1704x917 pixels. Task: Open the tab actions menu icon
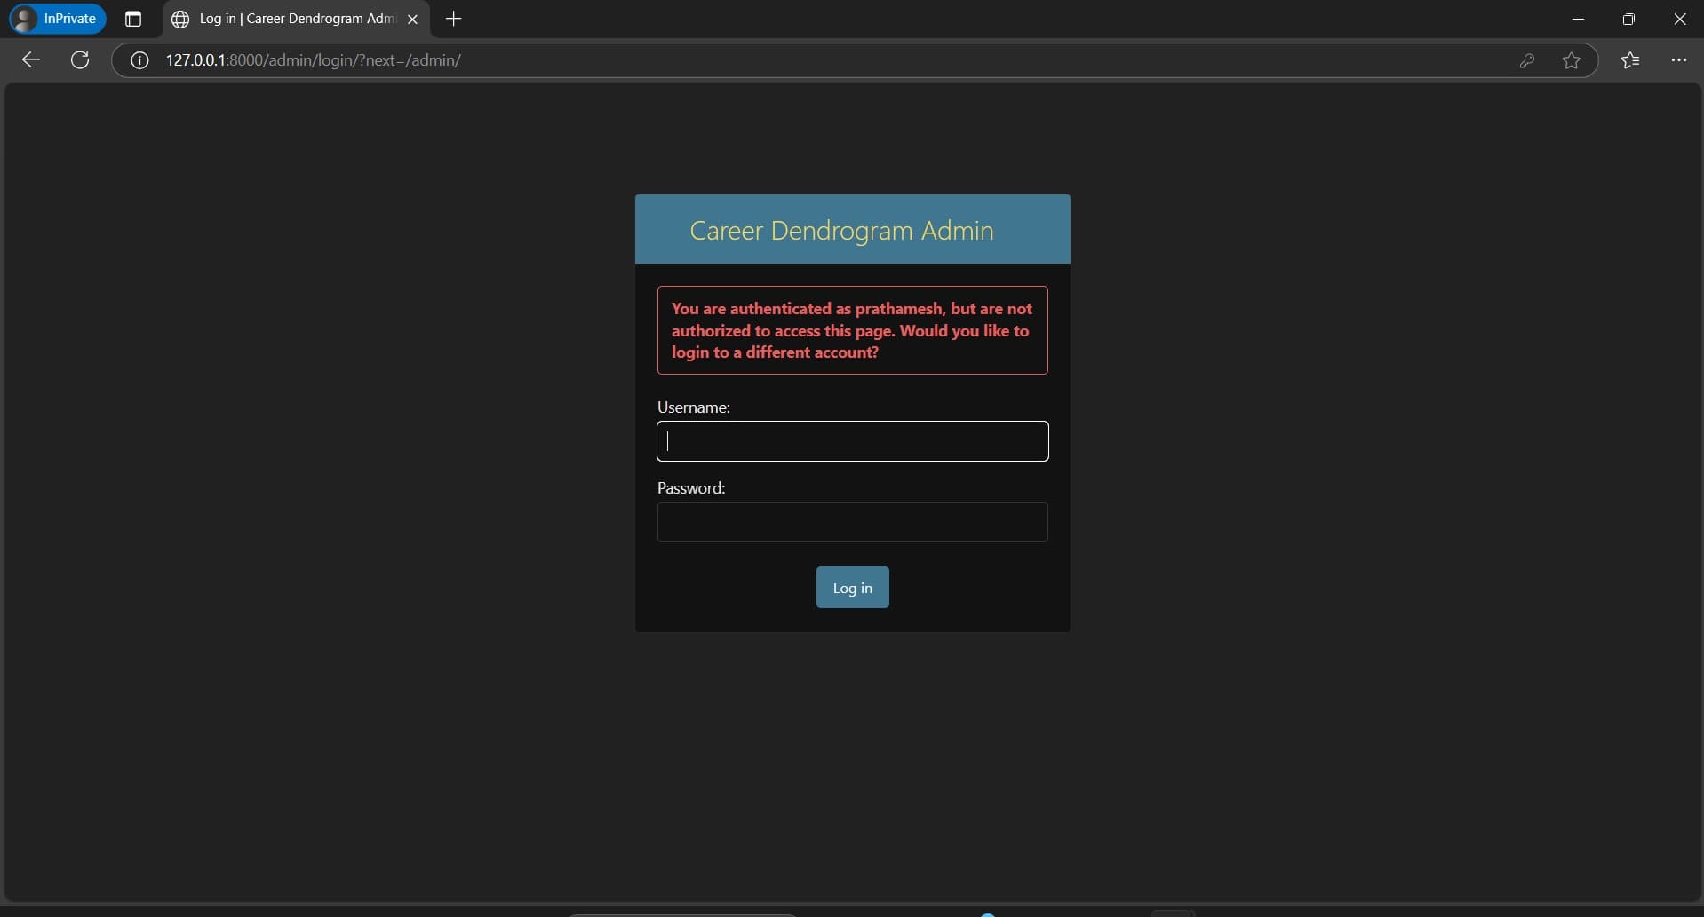[133, 19]
